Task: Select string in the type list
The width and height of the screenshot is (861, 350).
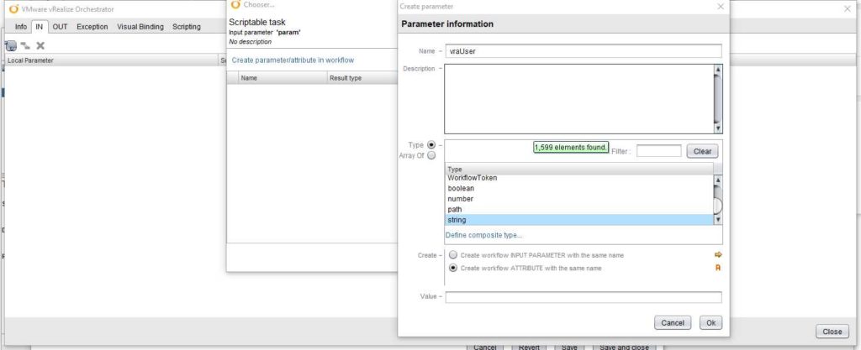Action: click(x=578, y=220)
